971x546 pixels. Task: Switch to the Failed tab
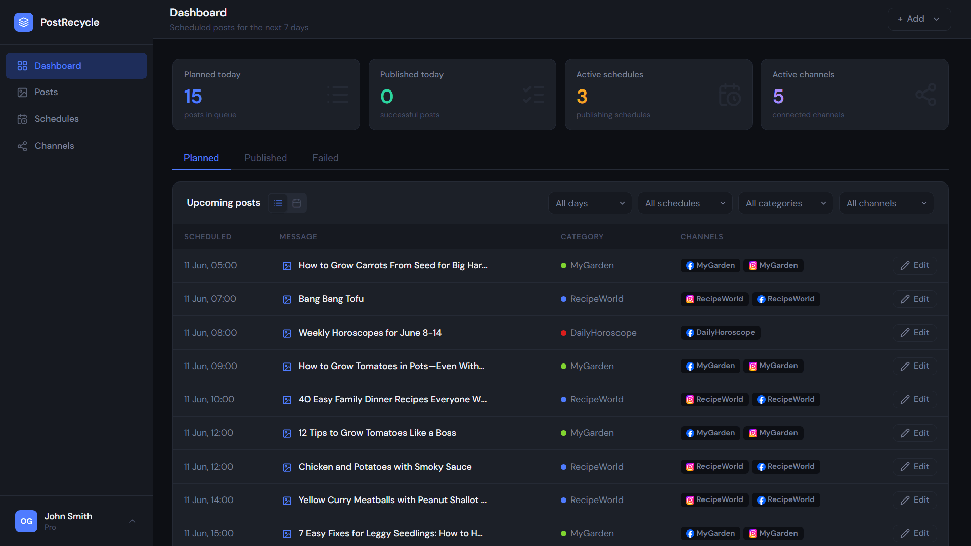(x=325, y=158)
